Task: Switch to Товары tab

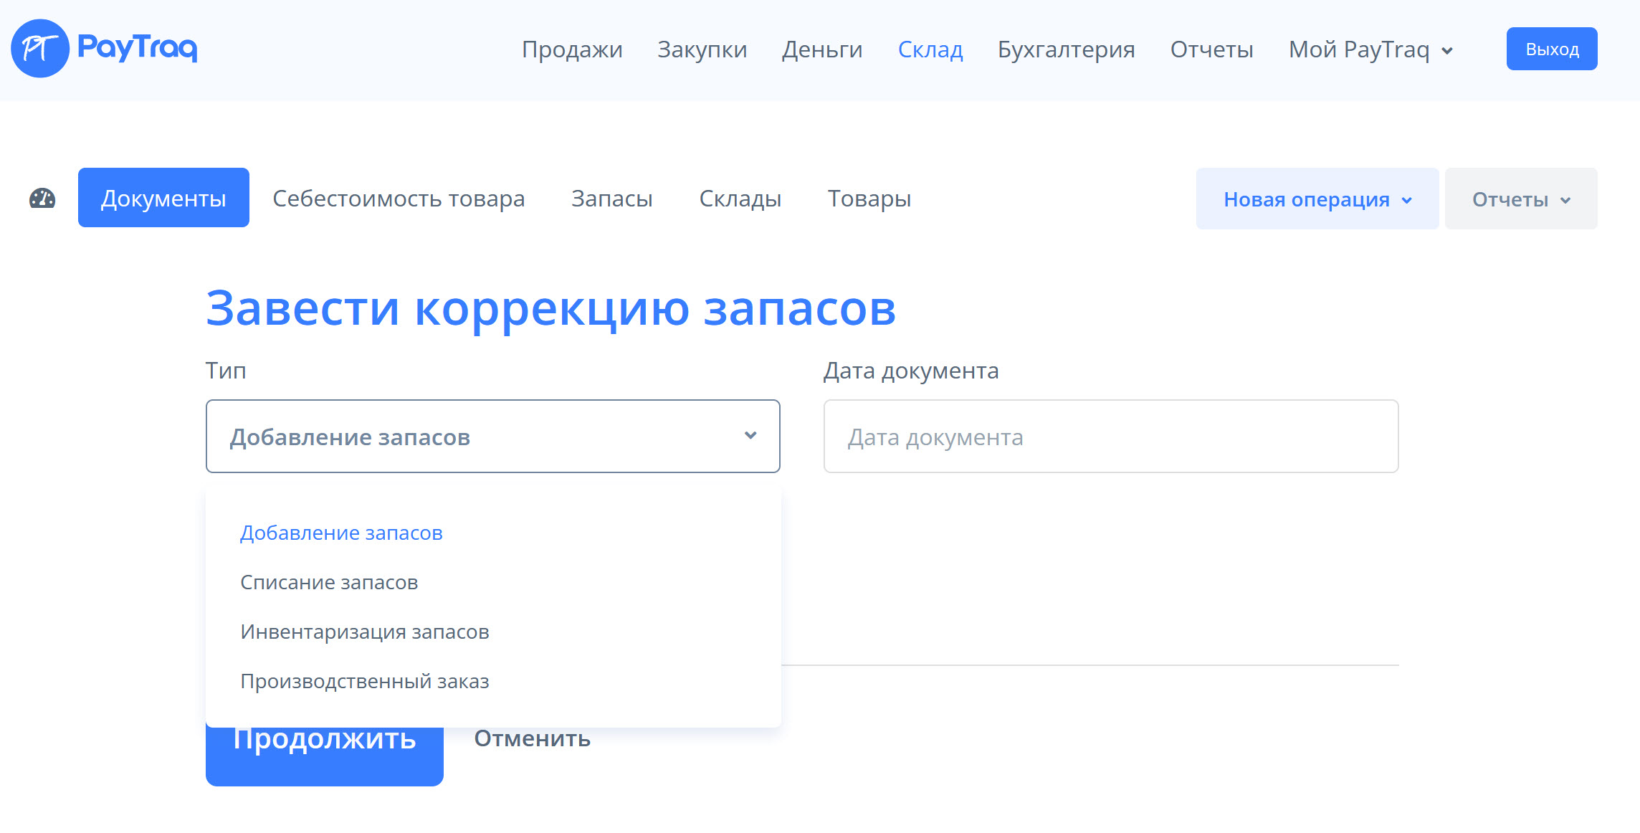Action: tap(869, 199)
